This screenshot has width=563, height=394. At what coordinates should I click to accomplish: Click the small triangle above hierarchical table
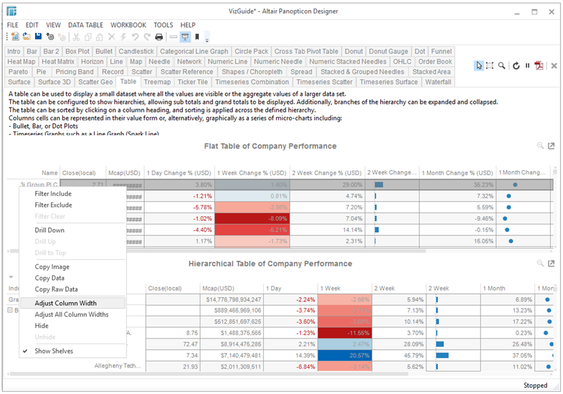(11, 277)
